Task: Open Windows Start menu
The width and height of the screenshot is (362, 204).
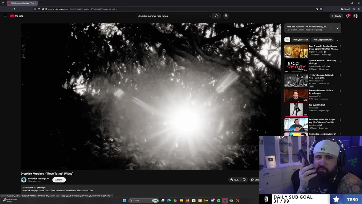Action: point(124,201)
